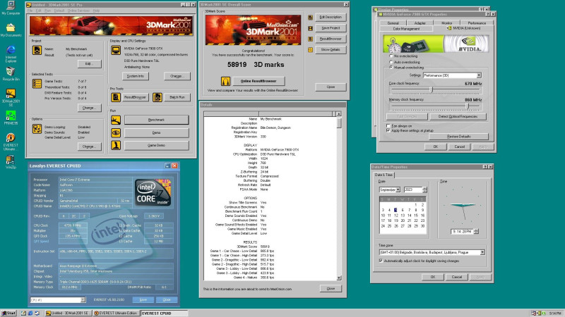Viewport: 565px width, 317px height.
Task: Toggle automatic daylight saving clock adjustment
Action: tap(381, 261)
